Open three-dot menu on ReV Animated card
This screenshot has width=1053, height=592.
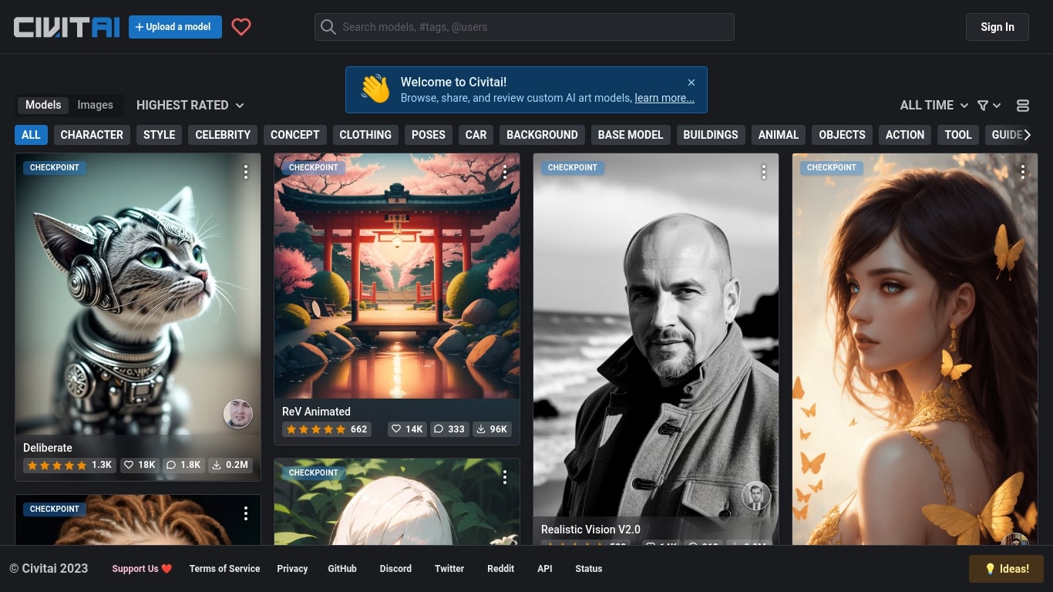coord(505,172)
